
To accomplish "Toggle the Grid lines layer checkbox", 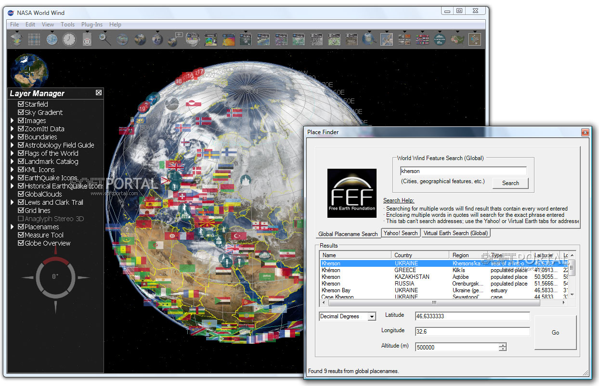I will pyautogui.click(x=21, y=211).
